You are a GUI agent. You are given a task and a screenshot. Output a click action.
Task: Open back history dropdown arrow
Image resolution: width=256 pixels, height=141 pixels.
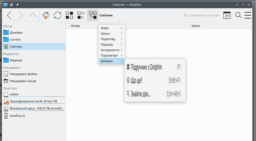[x=14, y=20]
